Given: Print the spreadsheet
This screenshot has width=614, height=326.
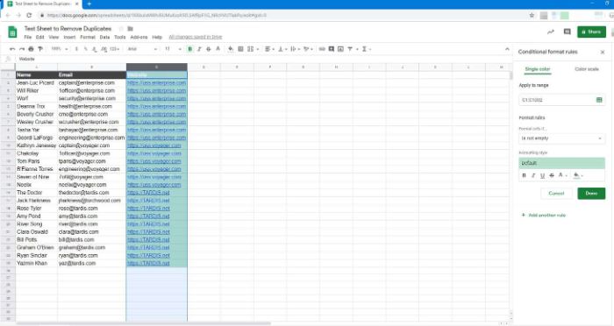Looking at the screenshot, I should 31,49.
